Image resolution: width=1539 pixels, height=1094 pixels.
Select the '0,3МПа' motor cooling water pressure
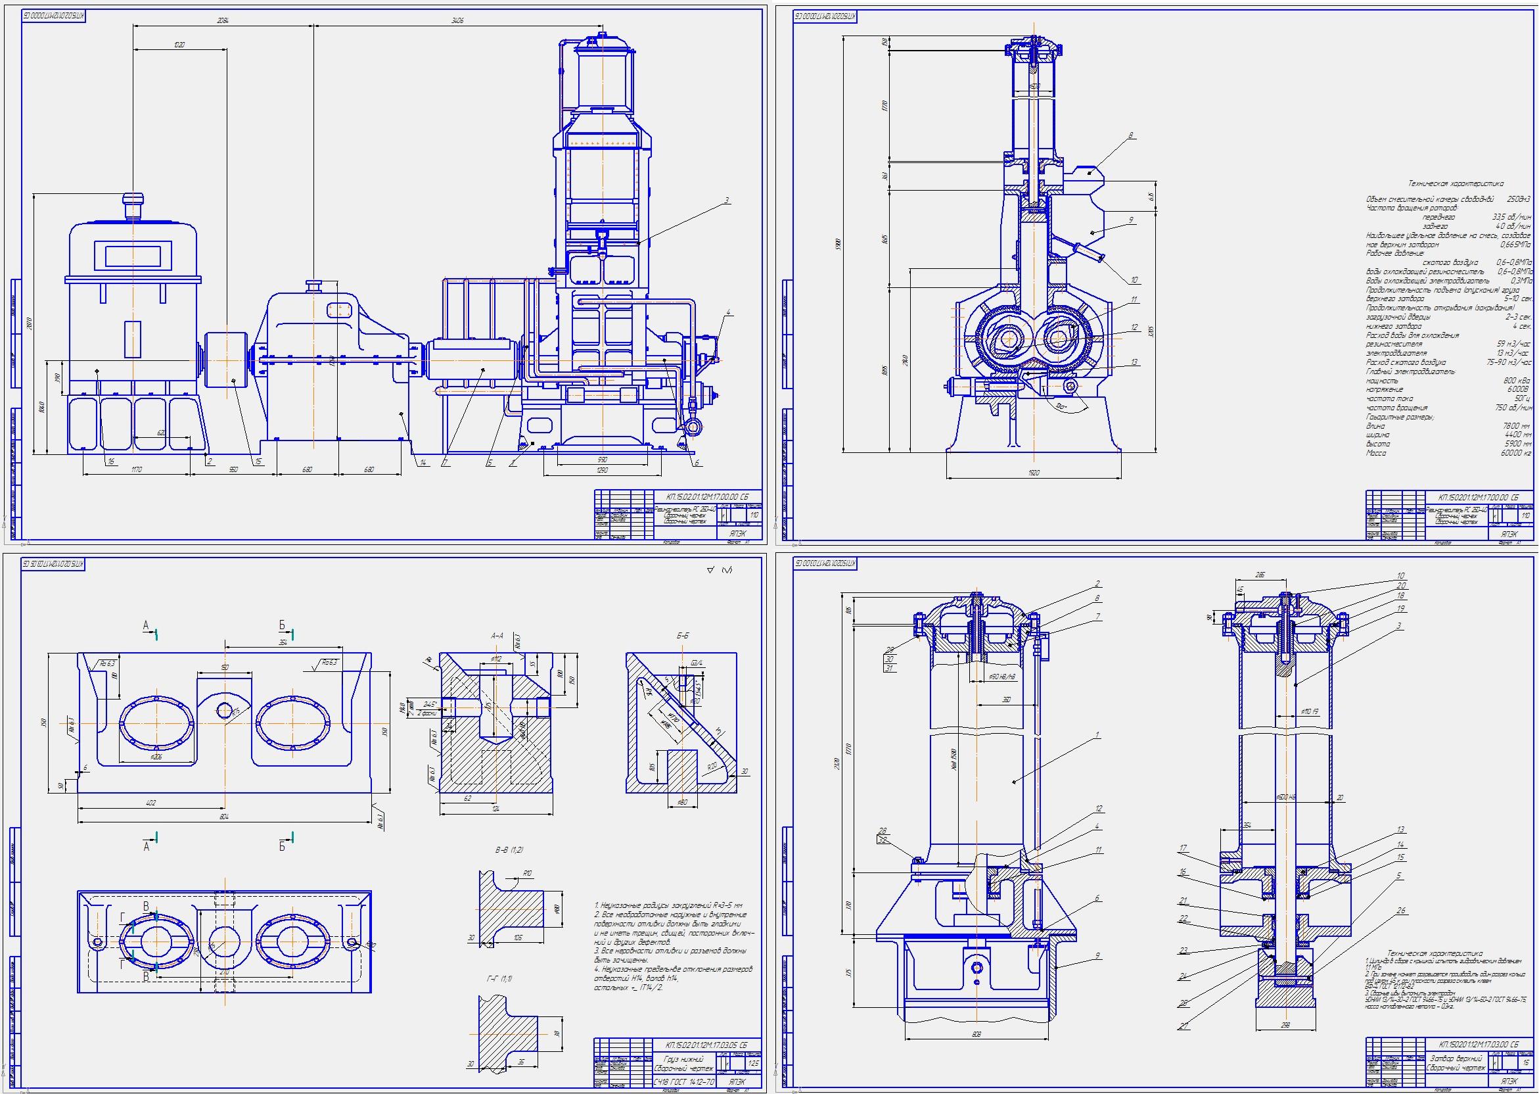[1521, 281]
